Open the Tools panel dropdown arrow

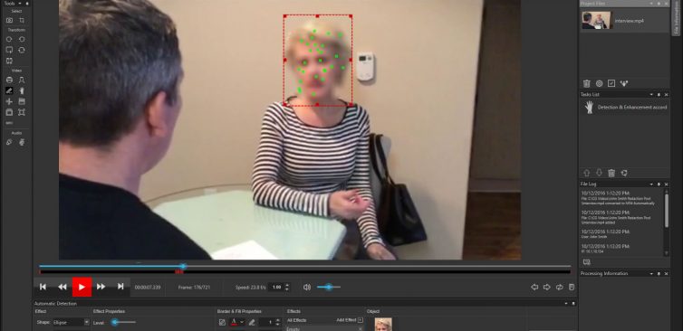click(x=20, y=3)
